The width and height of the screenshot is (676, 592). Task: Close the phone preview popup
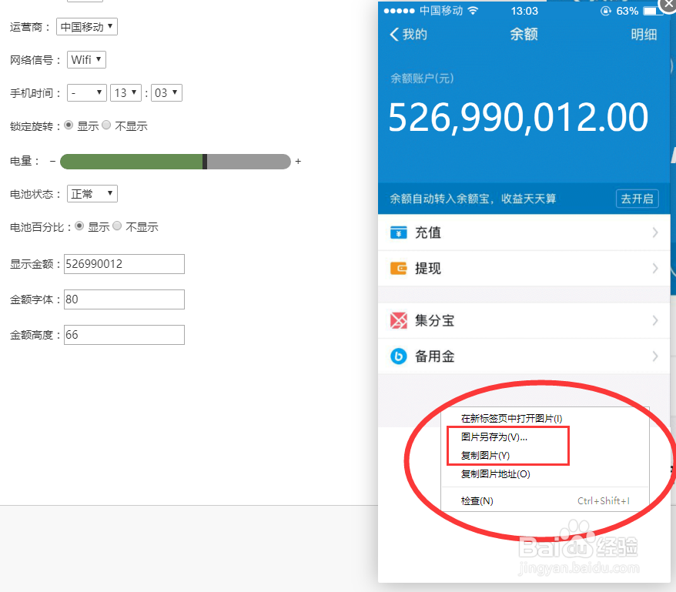(668, 5)
